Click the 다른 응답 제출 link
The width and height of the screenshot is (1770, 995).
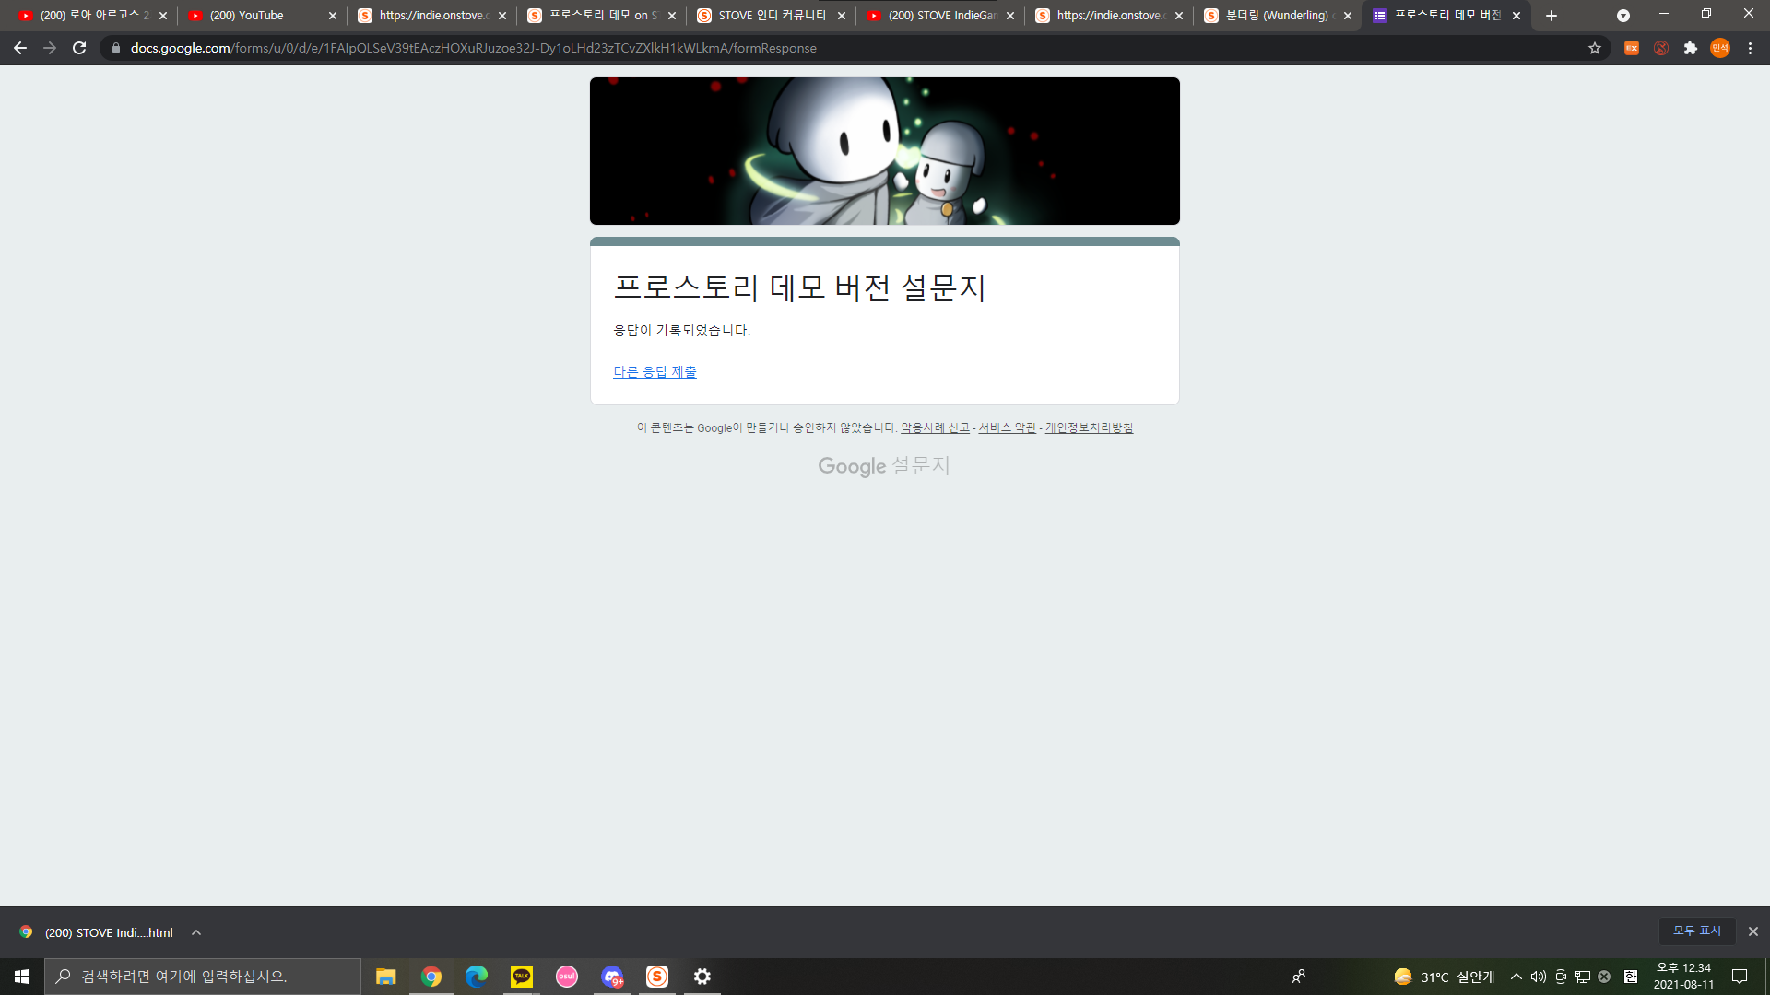click(655, 371)
